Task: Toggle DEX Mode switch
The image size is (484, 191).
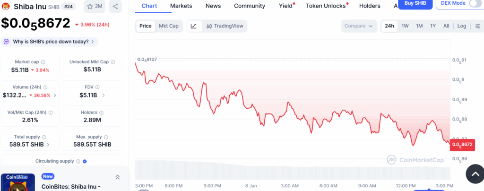Action: [475, 4]
